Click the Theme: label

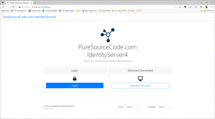pos(121,107)
